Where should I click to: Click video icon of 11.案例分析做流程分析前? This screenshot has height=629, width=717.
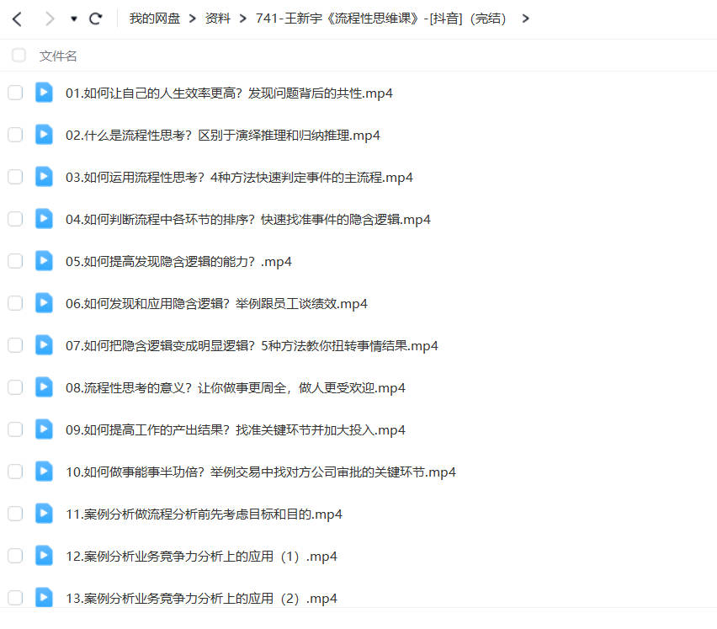tap(44, 514)
